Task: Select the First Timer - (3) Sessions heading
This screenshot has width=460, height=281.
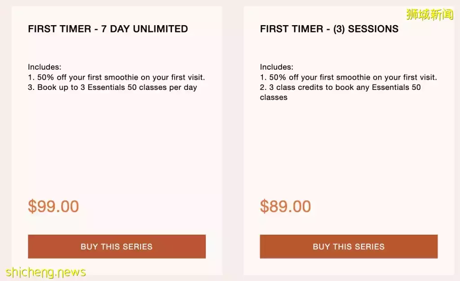Action: click(x=329, y=29)
